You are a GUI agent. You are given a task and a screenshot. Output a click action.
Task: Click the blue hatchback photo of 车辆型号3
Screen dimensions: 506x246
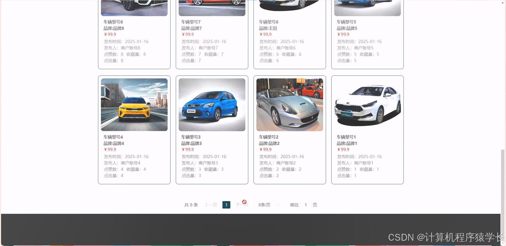click(x=212, y=105)
